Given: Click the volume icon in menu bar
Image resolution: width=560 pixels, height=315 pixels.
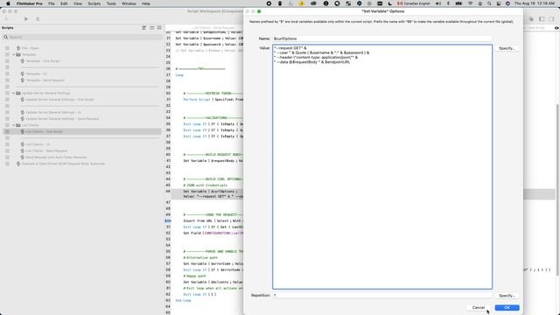Looking at the screenshot, I should pyautogui.click(x=438, y=3).
